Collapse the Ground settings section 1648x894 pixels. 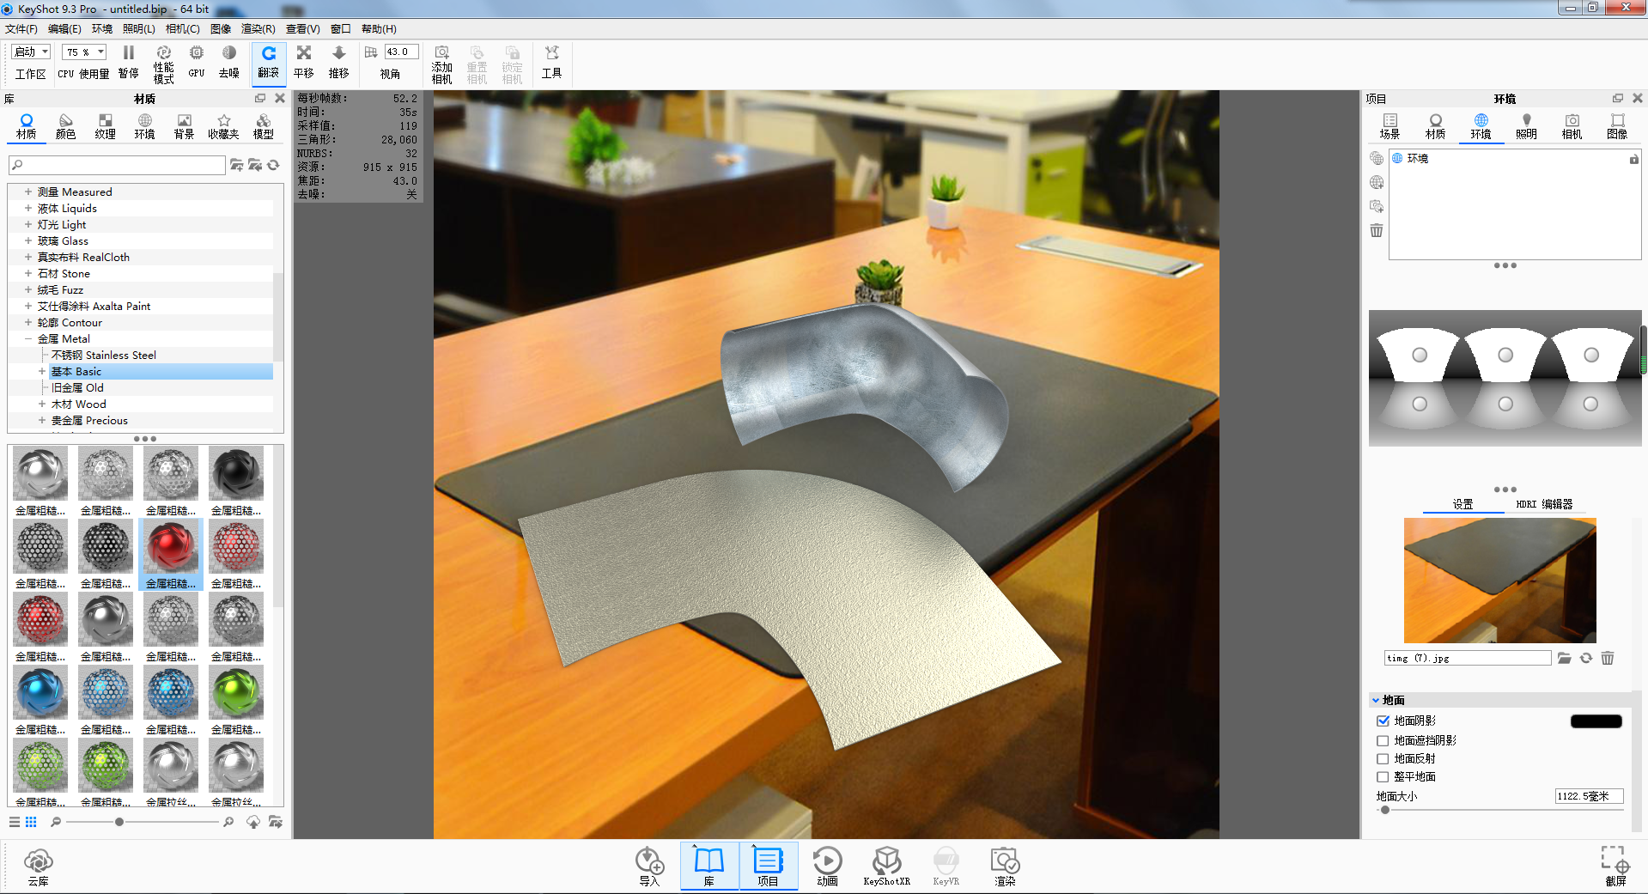[1376, 700]
